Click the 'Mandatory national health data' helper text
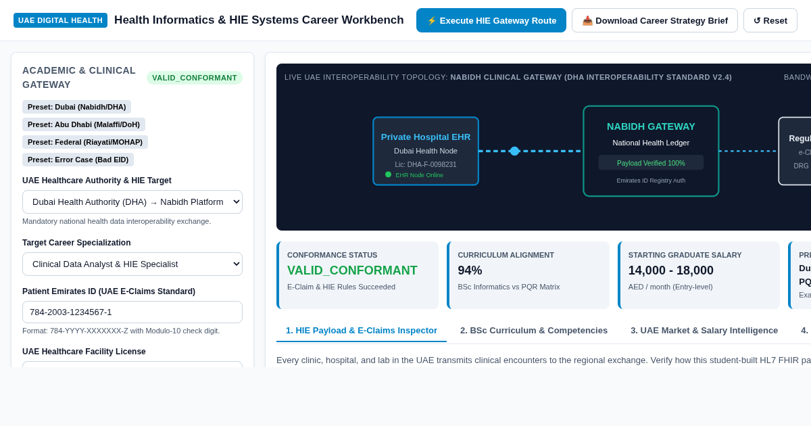The height and width of the screenshot is (426, 811). pos(117,221)
